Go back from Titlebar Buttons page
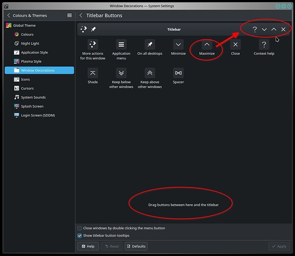This screenshot has width=295, height=256. click(x=81, y=15)
